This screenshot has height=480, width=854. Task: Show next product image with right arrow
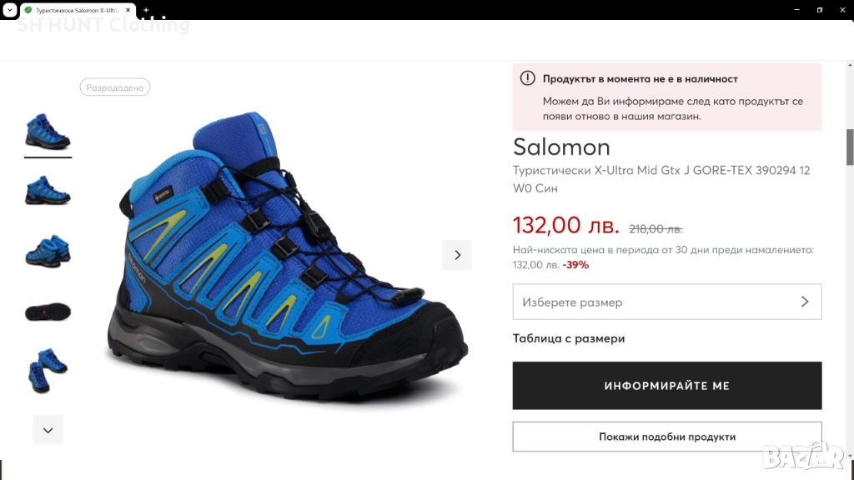(x=457, y=255)
